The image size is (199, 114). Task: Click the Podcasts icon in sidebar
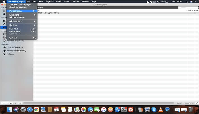[x=4, y=54]
